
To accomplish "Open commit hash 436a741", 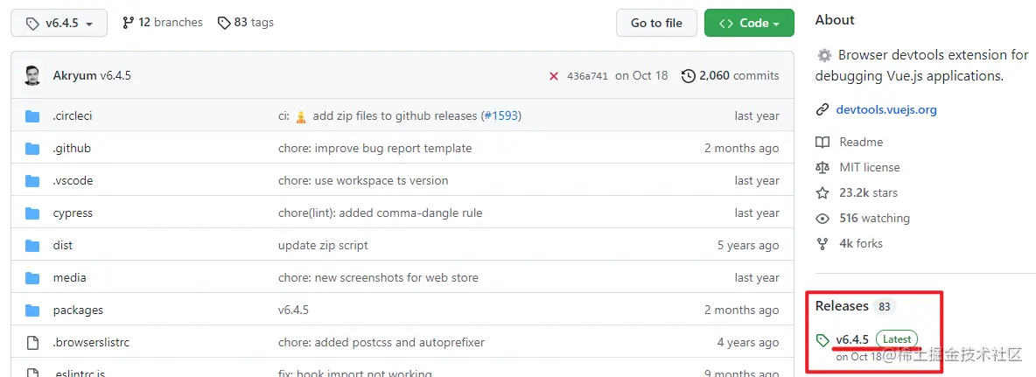I will (x=587, y=76).
